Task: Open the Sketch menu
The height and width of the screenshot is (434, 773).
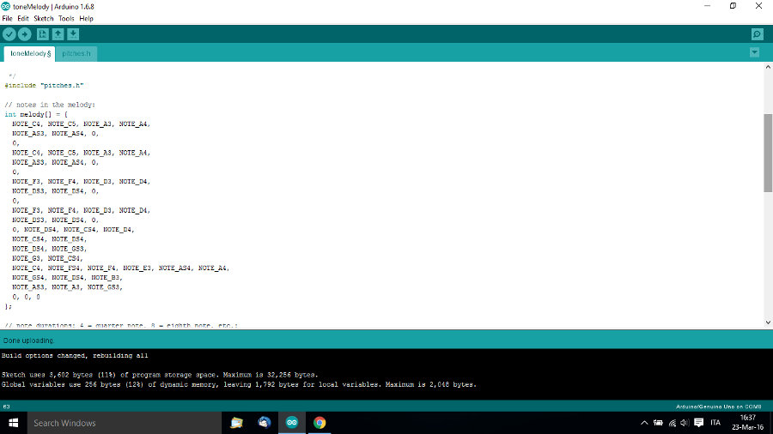Action: tap(44, 18)
